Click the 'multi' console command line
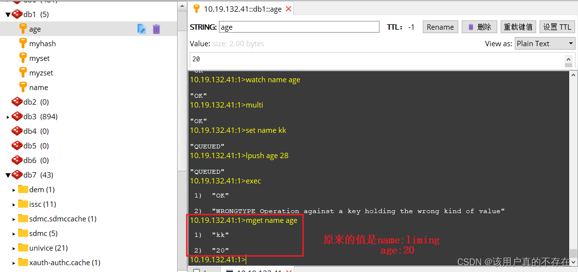The image size is (578, 272). pos(226,106)
